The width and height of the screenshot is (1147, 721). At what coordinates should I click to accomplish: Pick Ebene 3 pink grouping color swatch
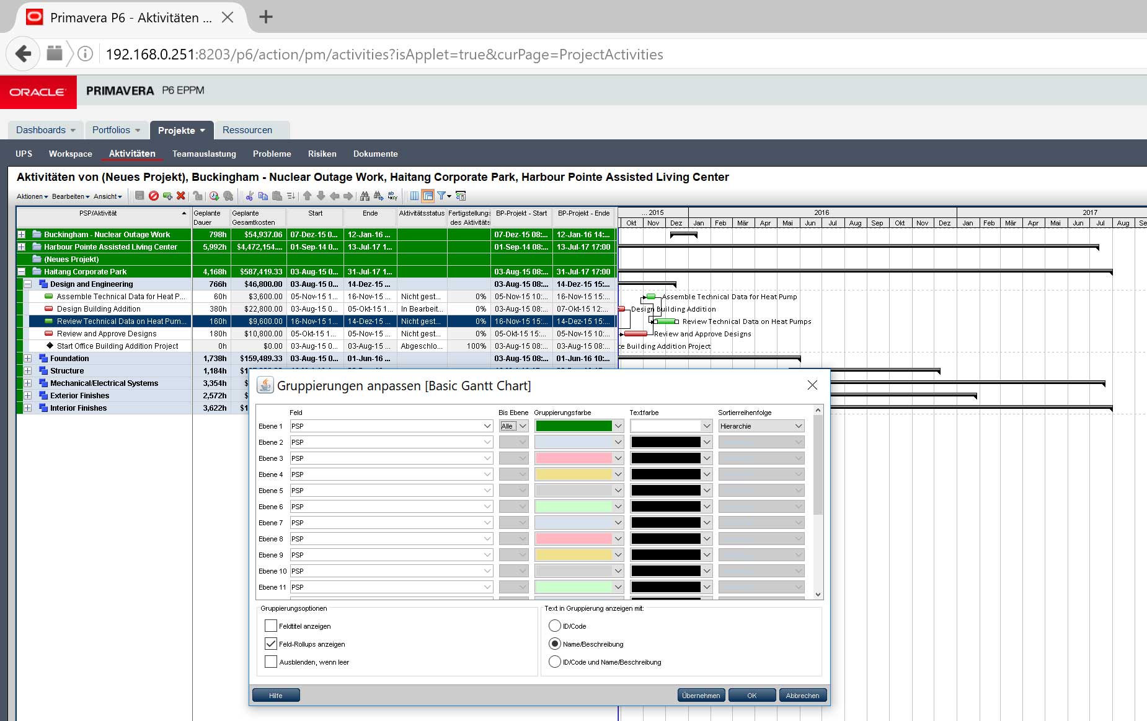click(573, 458)
